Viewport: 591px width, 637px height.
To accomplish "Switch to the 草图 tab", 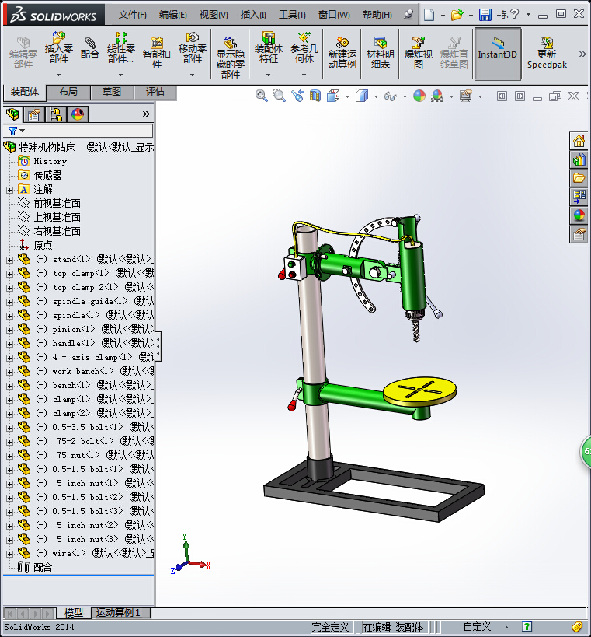I will 112,92.
